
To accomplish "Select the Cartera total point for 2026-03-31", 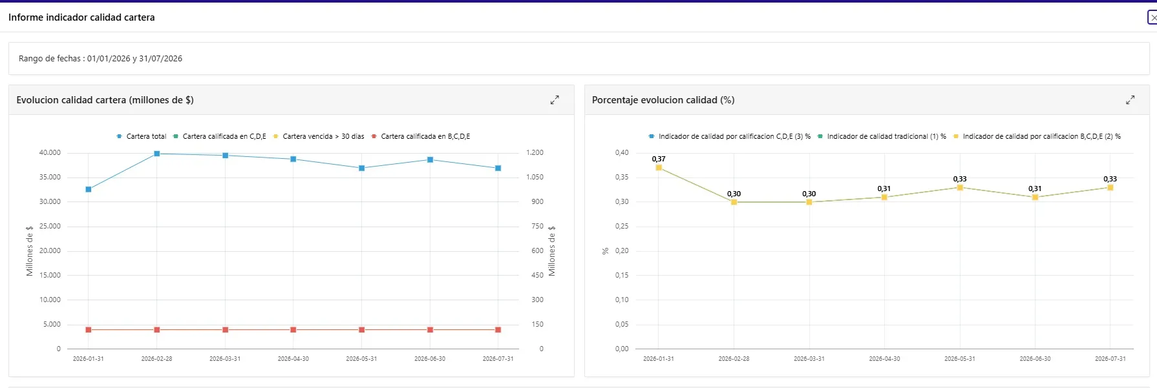I will point(226,156).
